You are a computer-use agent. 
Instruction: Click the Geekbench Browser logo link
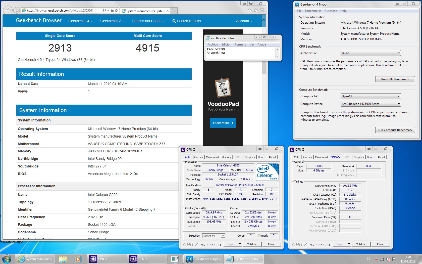tap(39, 20)
